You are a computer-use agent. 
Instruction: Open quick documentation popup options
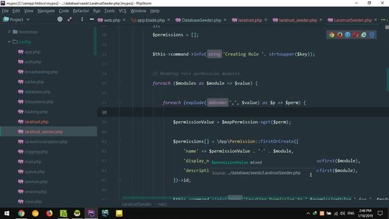pos(311,175)
